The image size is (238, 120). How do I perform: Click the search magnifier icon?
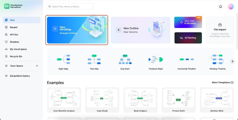point(50,7)
